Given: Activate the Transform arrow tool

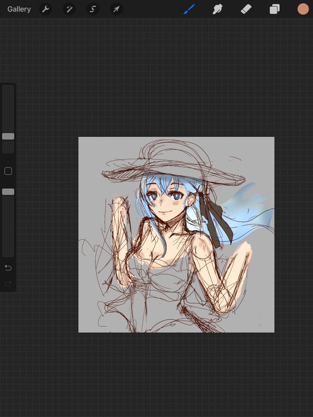Looking at the screenshot, I should coord(117,9).
